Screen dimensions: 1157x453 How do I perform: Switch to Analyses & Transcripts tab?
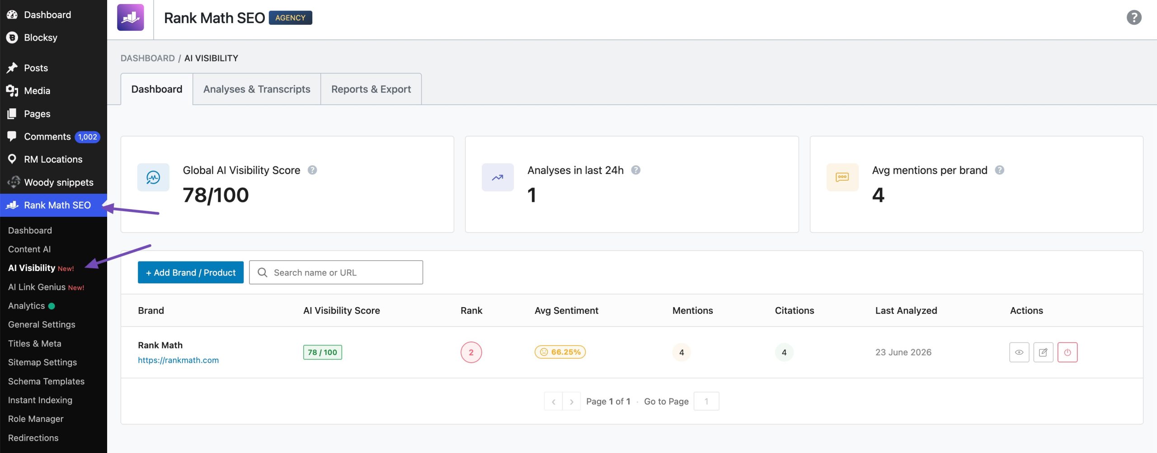coord(257,89)
